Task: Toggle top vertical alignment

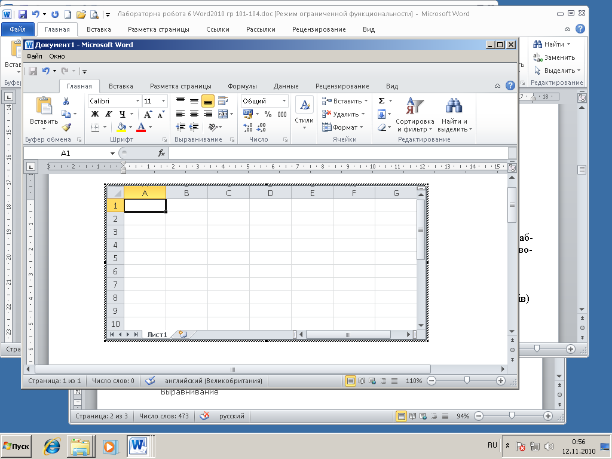Action: (180, 101)
